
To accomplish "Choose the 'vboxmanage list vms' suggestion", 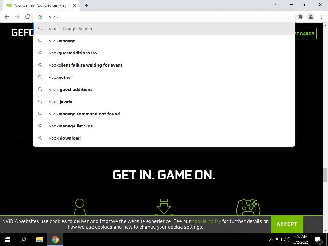I will [x=164, y=126].
